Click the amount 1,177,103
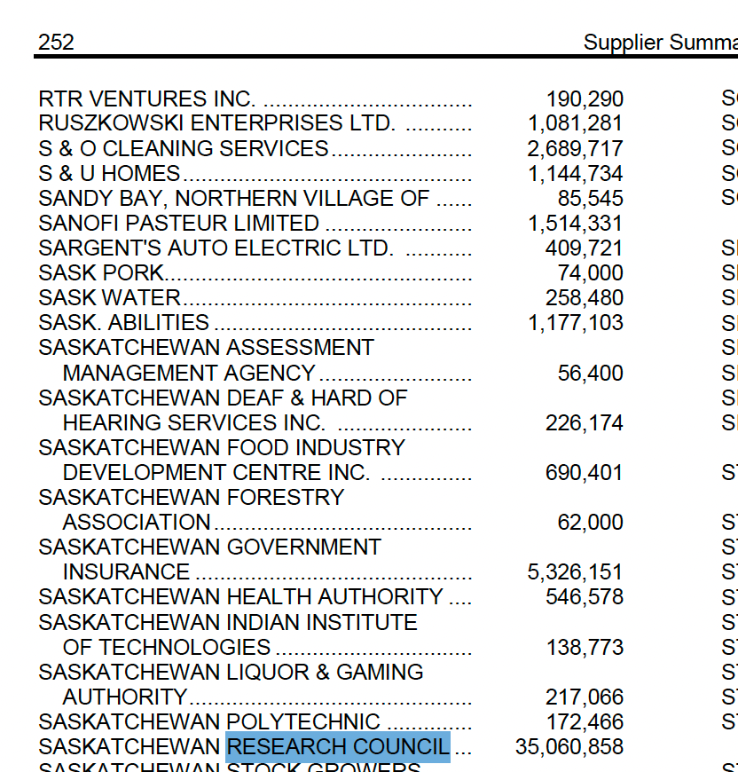 click(x=575, y=323)
